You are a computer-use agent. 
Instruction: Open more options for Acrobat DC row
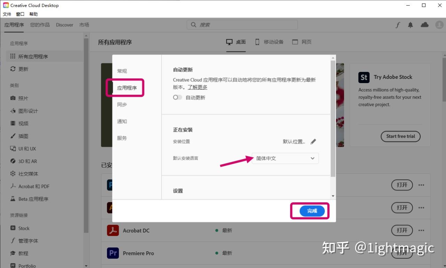pos(421,230)
